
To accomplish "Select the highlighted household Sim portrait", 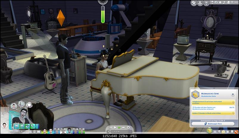I will tap(69, 131).
